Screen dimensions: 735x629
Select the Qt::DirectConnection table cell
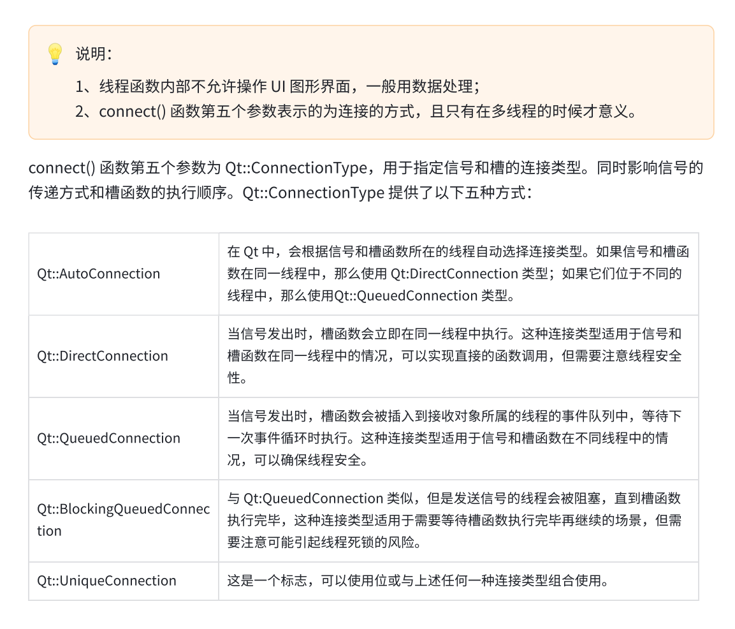(x=124, y=356)
